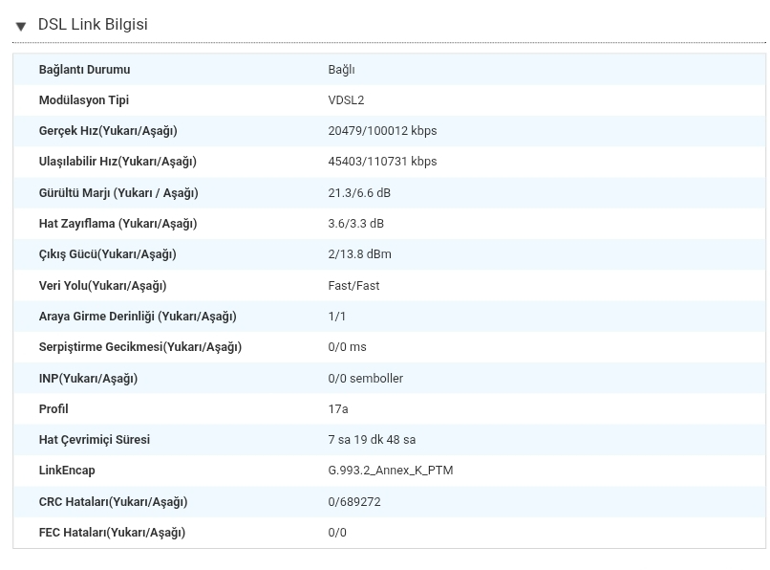Click the Profil label

tap(53, 409)
